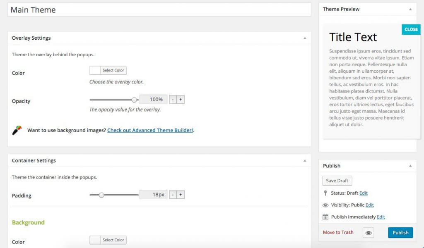Click the pin icon next to Status
The width and height of the screenshot is (424, 248).
tap(325, 193)
